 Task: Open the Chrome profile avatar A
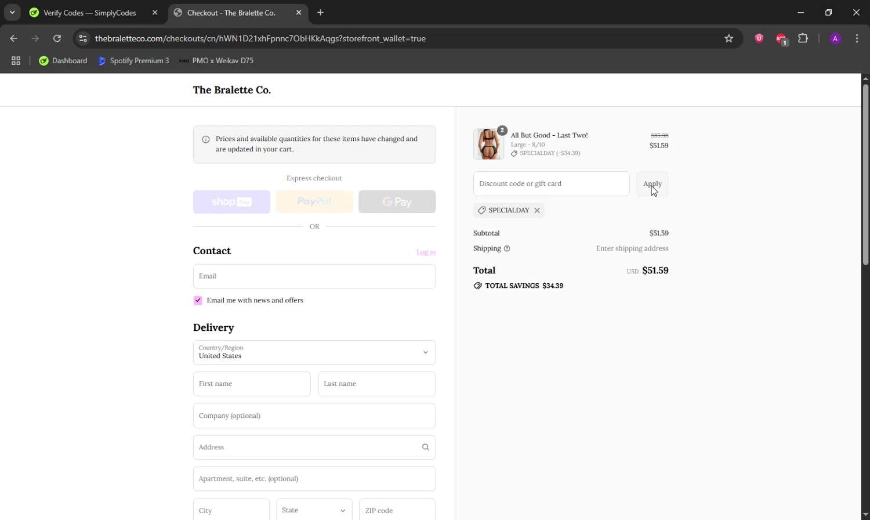pyautogui.click(x=835, y=38)
